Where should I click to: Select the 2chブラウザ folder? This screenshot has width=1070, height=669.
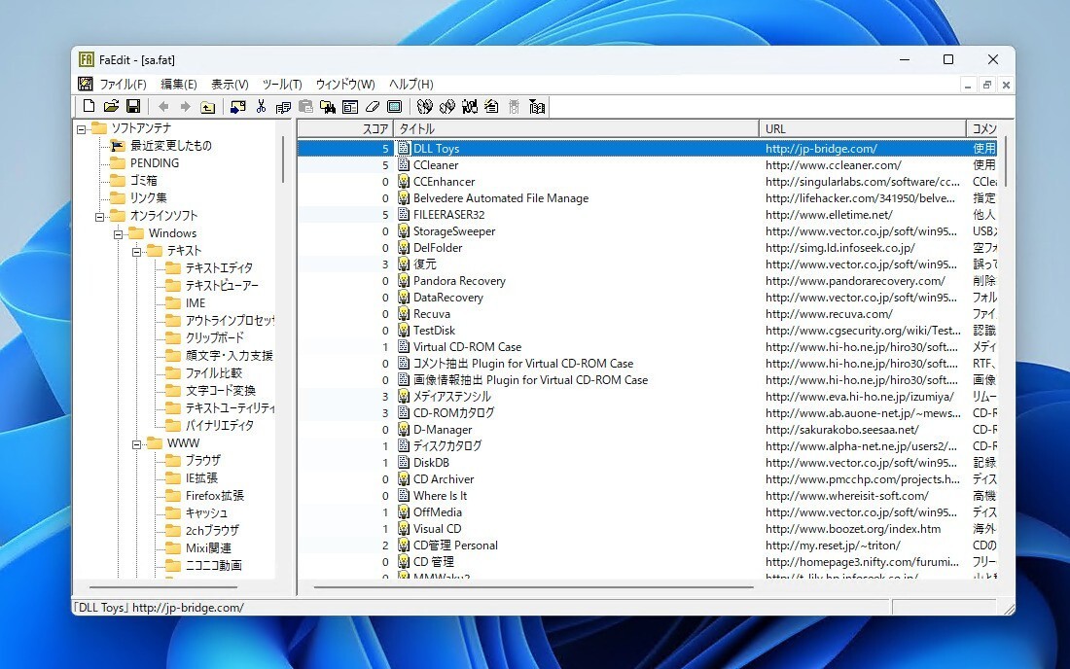212,530
